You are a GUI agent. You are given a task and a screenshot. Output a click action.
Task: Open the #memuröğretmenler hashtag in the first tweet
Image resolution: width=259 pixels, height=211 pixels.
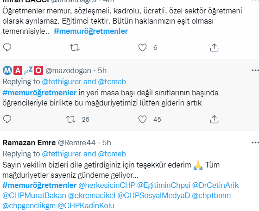(x=91, y=31)
